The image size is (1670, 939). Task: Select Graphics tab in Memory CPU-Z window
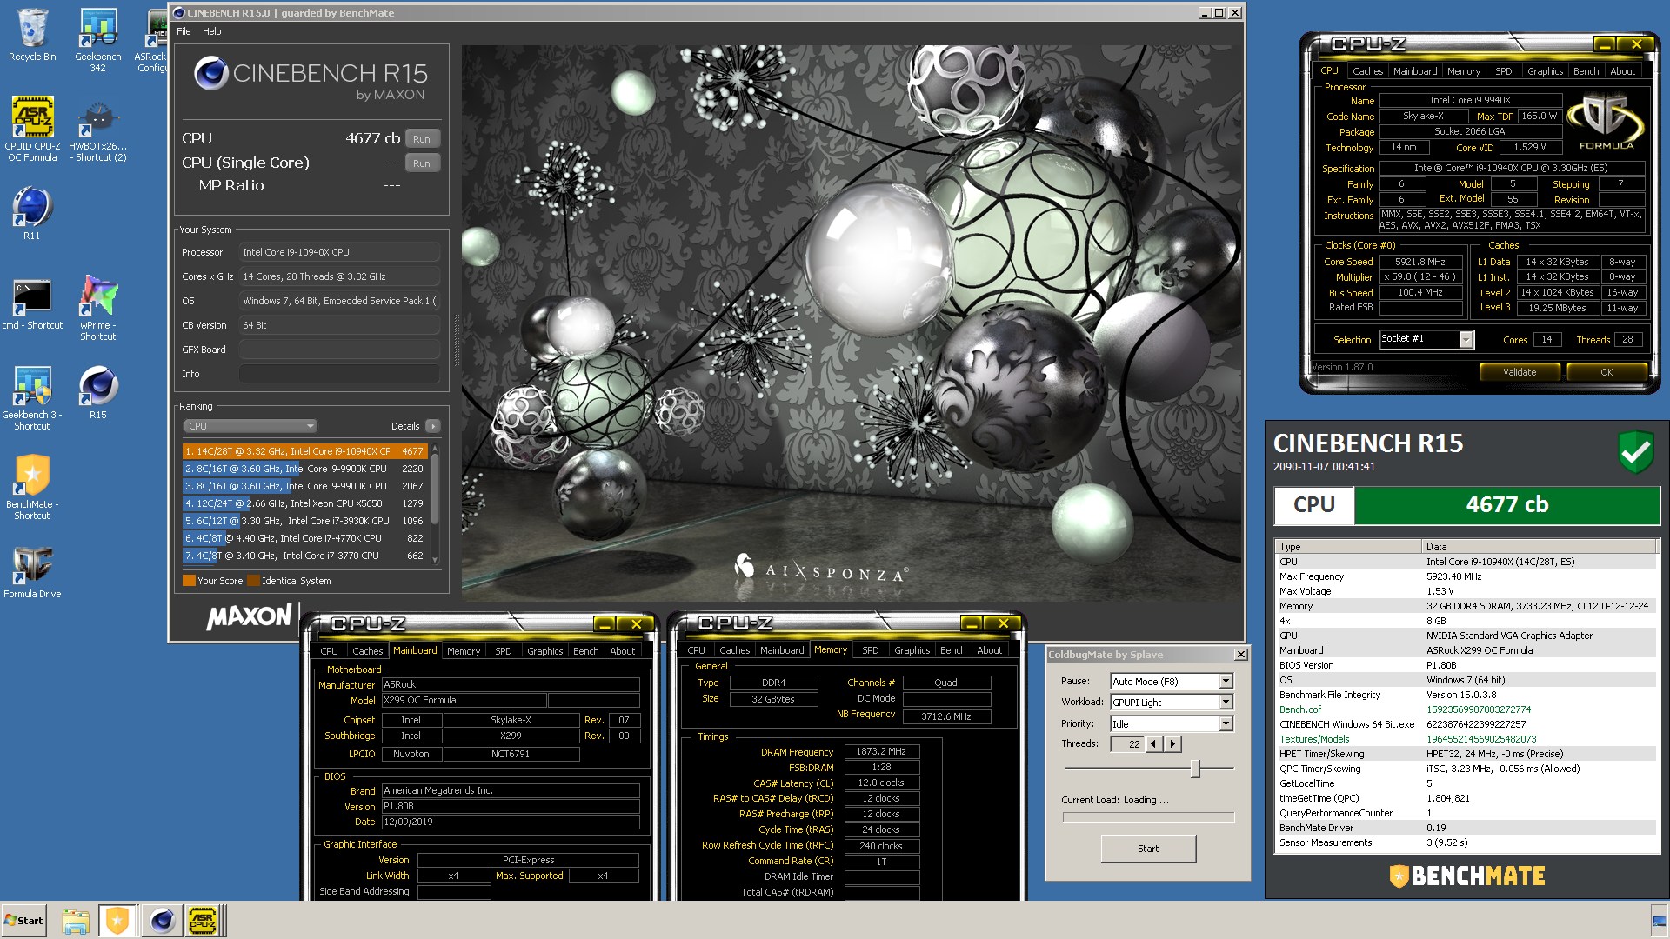[x=912, y=650]
